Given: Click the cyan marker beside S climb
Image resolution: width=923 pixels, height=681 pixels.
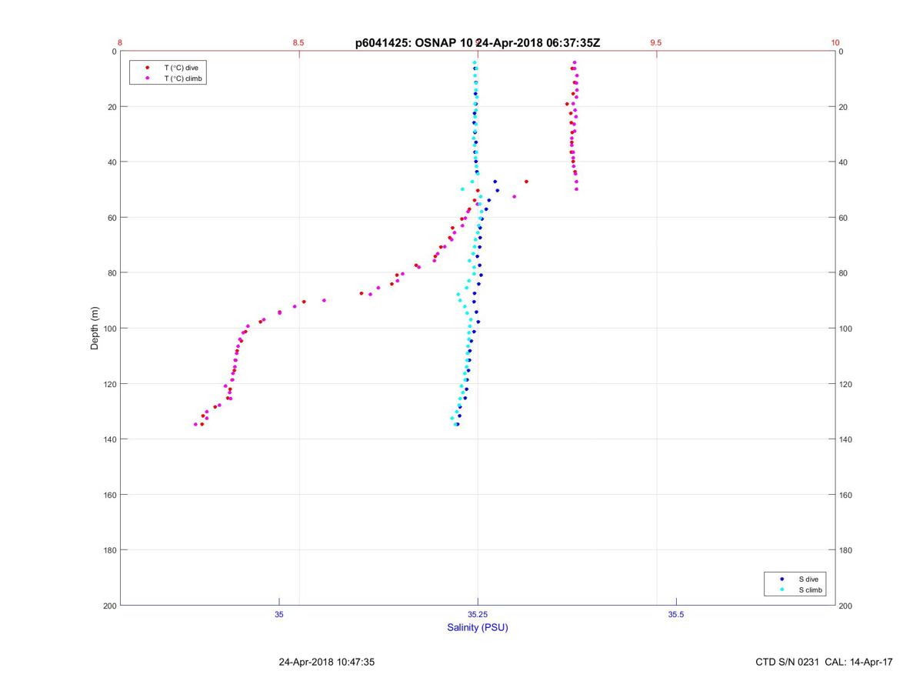Looking at the screenshot, I should pos(781,590).
